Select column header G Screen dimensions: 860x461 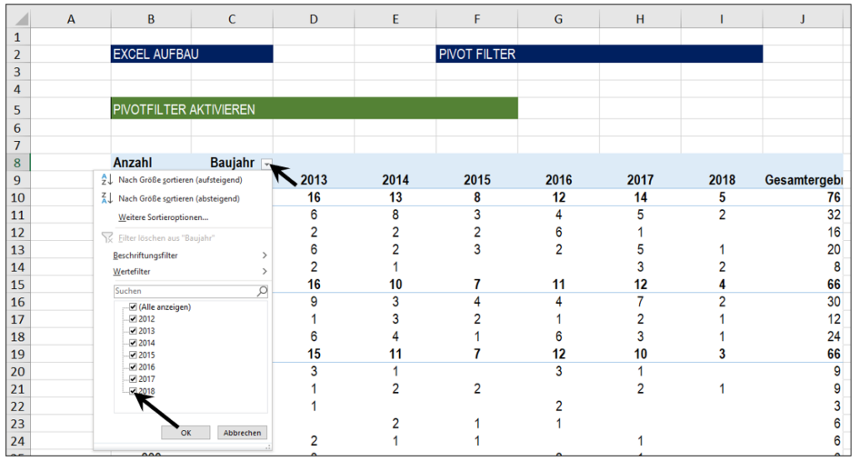558,19
